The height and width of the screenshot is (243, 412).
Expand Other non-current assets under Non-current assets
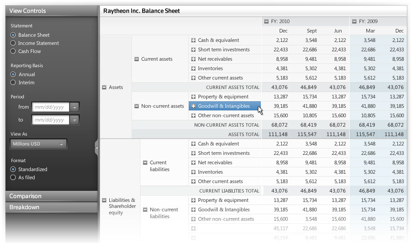tap(193, 116)
